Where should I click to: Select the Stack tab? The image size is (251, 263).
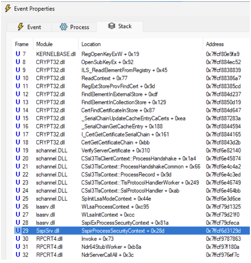[x=120, y=26]
